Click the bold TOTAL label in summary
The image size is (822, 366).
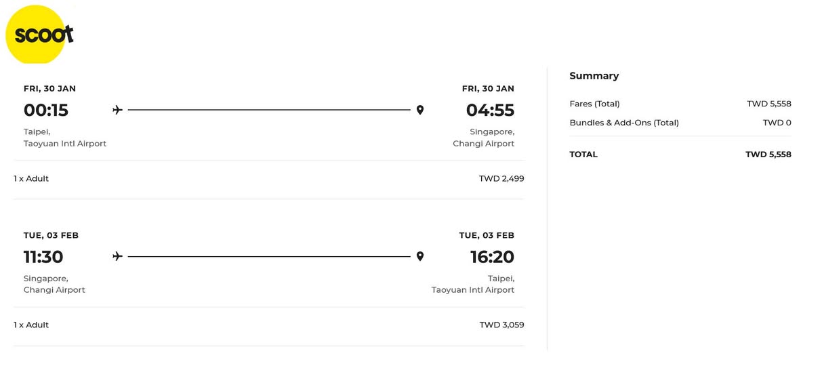click(x=583, y=155)
